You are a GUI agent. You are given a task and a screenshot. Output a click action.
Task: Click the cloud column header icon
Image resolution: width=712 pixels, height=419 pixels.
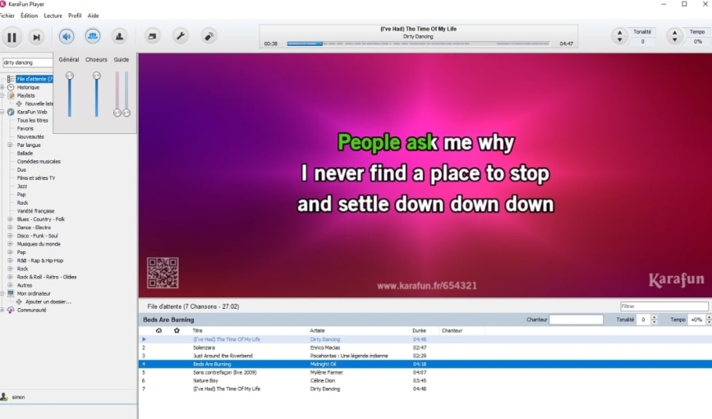[158, 330]
